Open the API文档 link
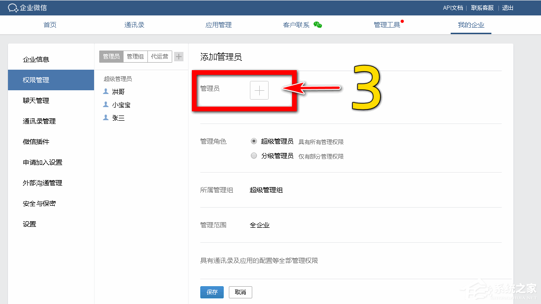Viewport: 541px width, 304px height. click(453, 7)
